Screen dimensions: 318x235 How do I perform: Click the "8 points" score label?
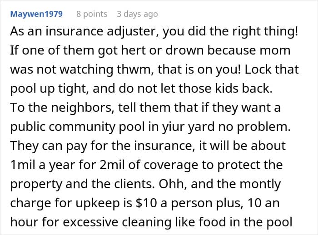92,14
